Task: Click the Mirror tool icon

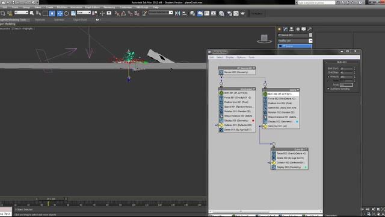Action: point(177,13)
